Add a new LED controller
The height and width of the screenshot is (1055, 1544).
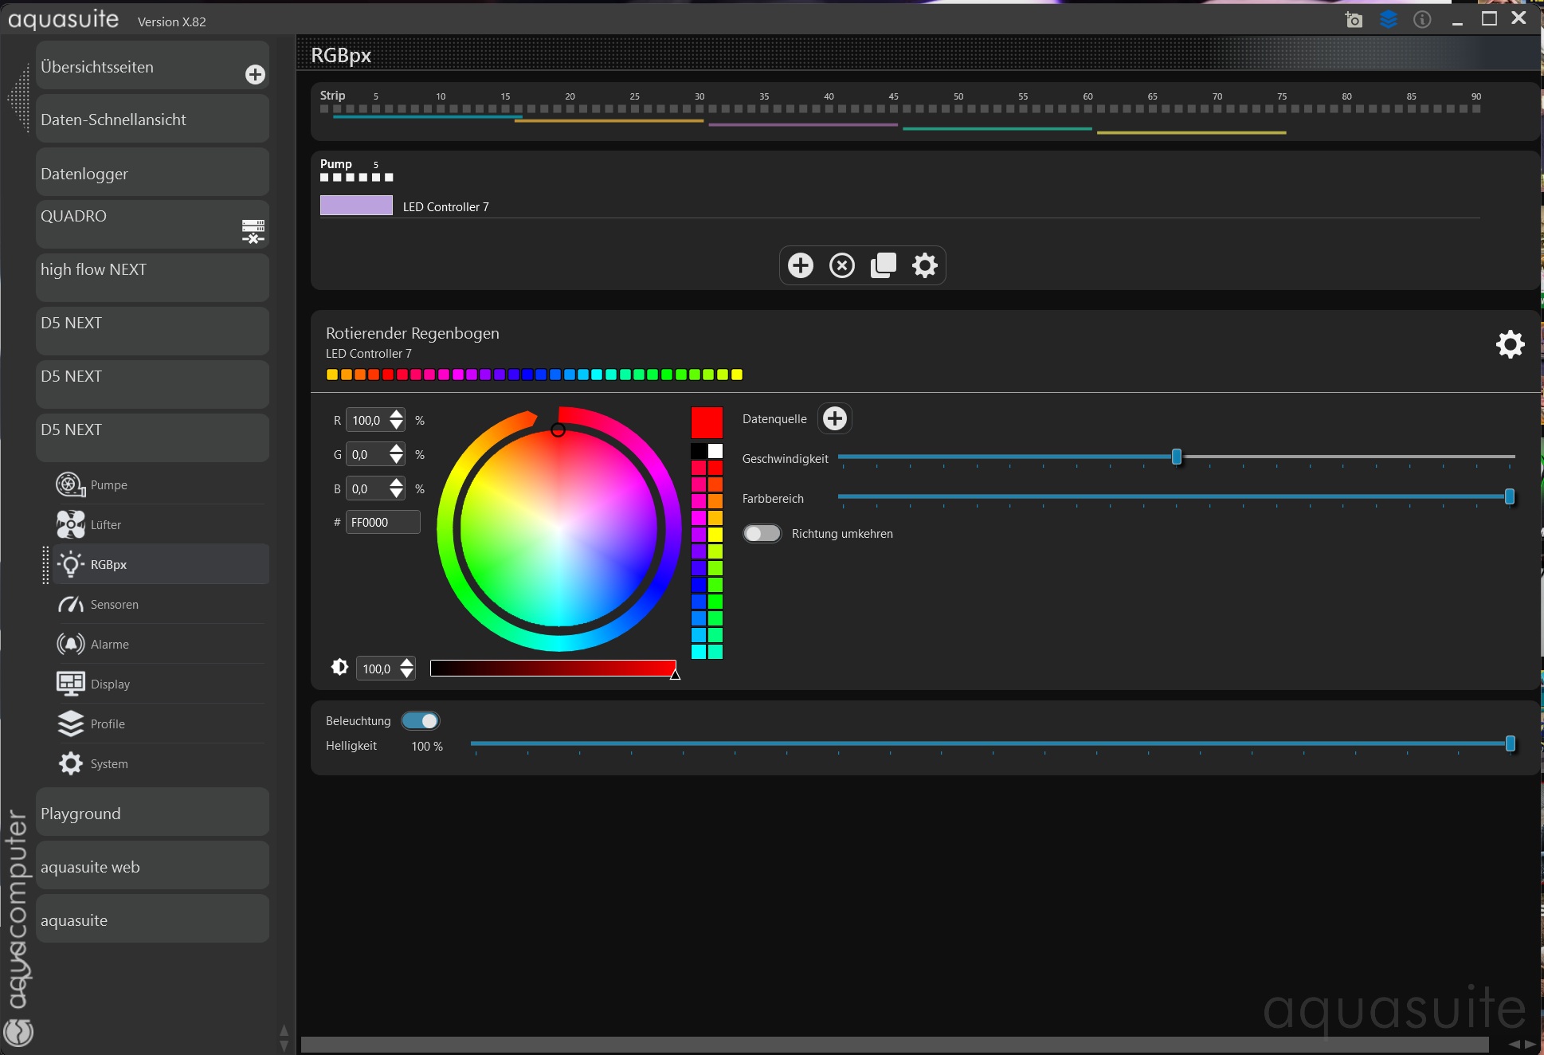point(801,265)
